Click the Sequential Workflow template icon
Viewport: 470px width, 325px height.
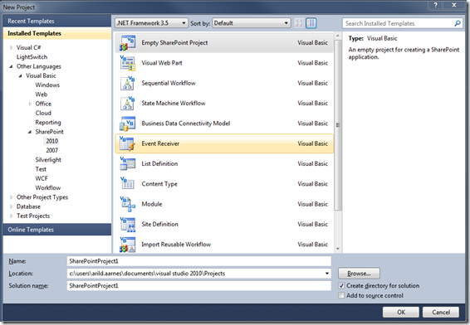coord(127,83)
